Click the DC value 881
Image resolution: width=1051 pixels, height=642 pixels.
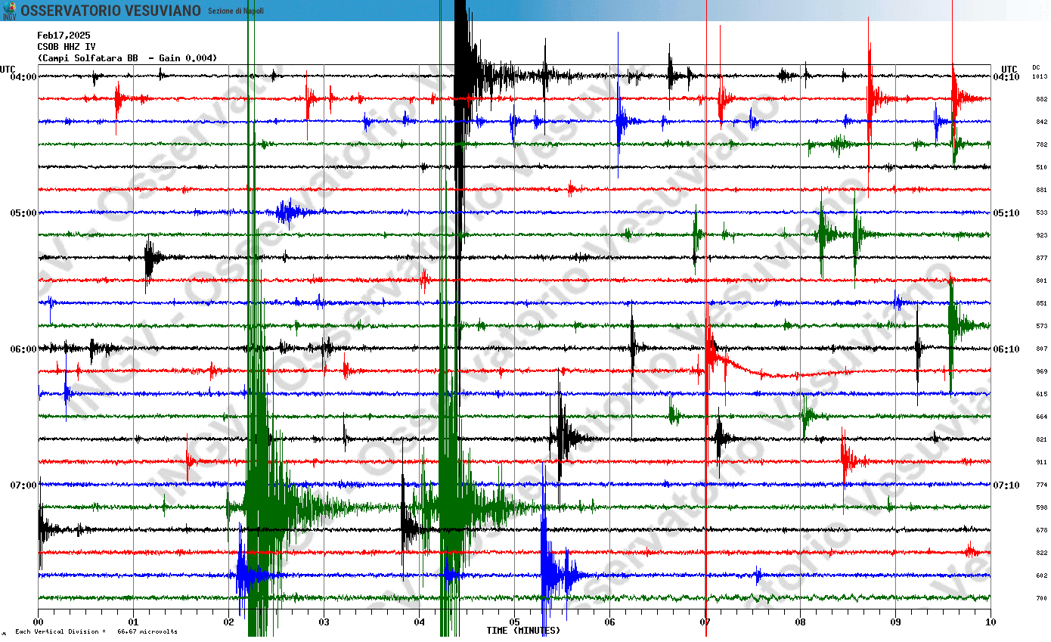1041,190
